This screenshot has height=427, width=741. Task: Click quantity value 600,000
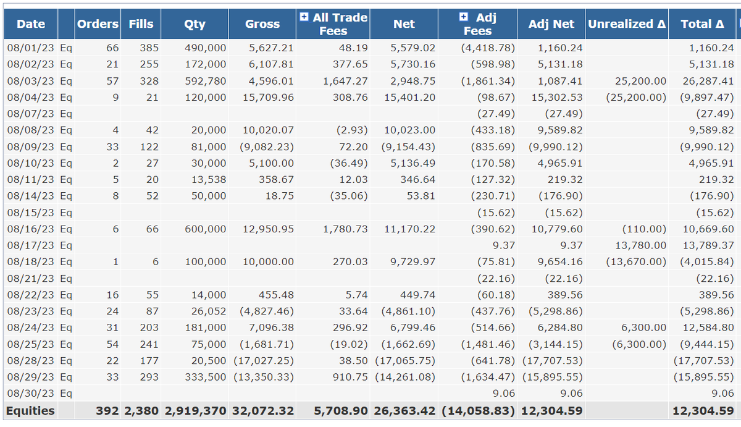tap(206, 229)
